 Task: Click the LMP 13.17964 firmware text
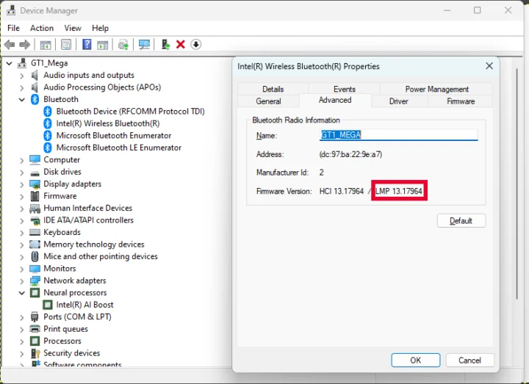[x=399, y=191]
